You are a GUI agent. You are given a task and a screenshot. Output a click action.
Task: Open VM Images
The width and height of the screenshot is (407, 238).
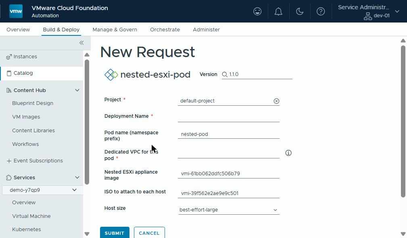(26, 117)
